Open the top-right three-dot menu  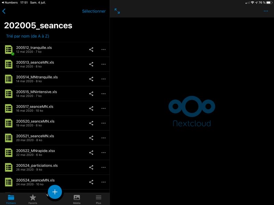point(266,11)
